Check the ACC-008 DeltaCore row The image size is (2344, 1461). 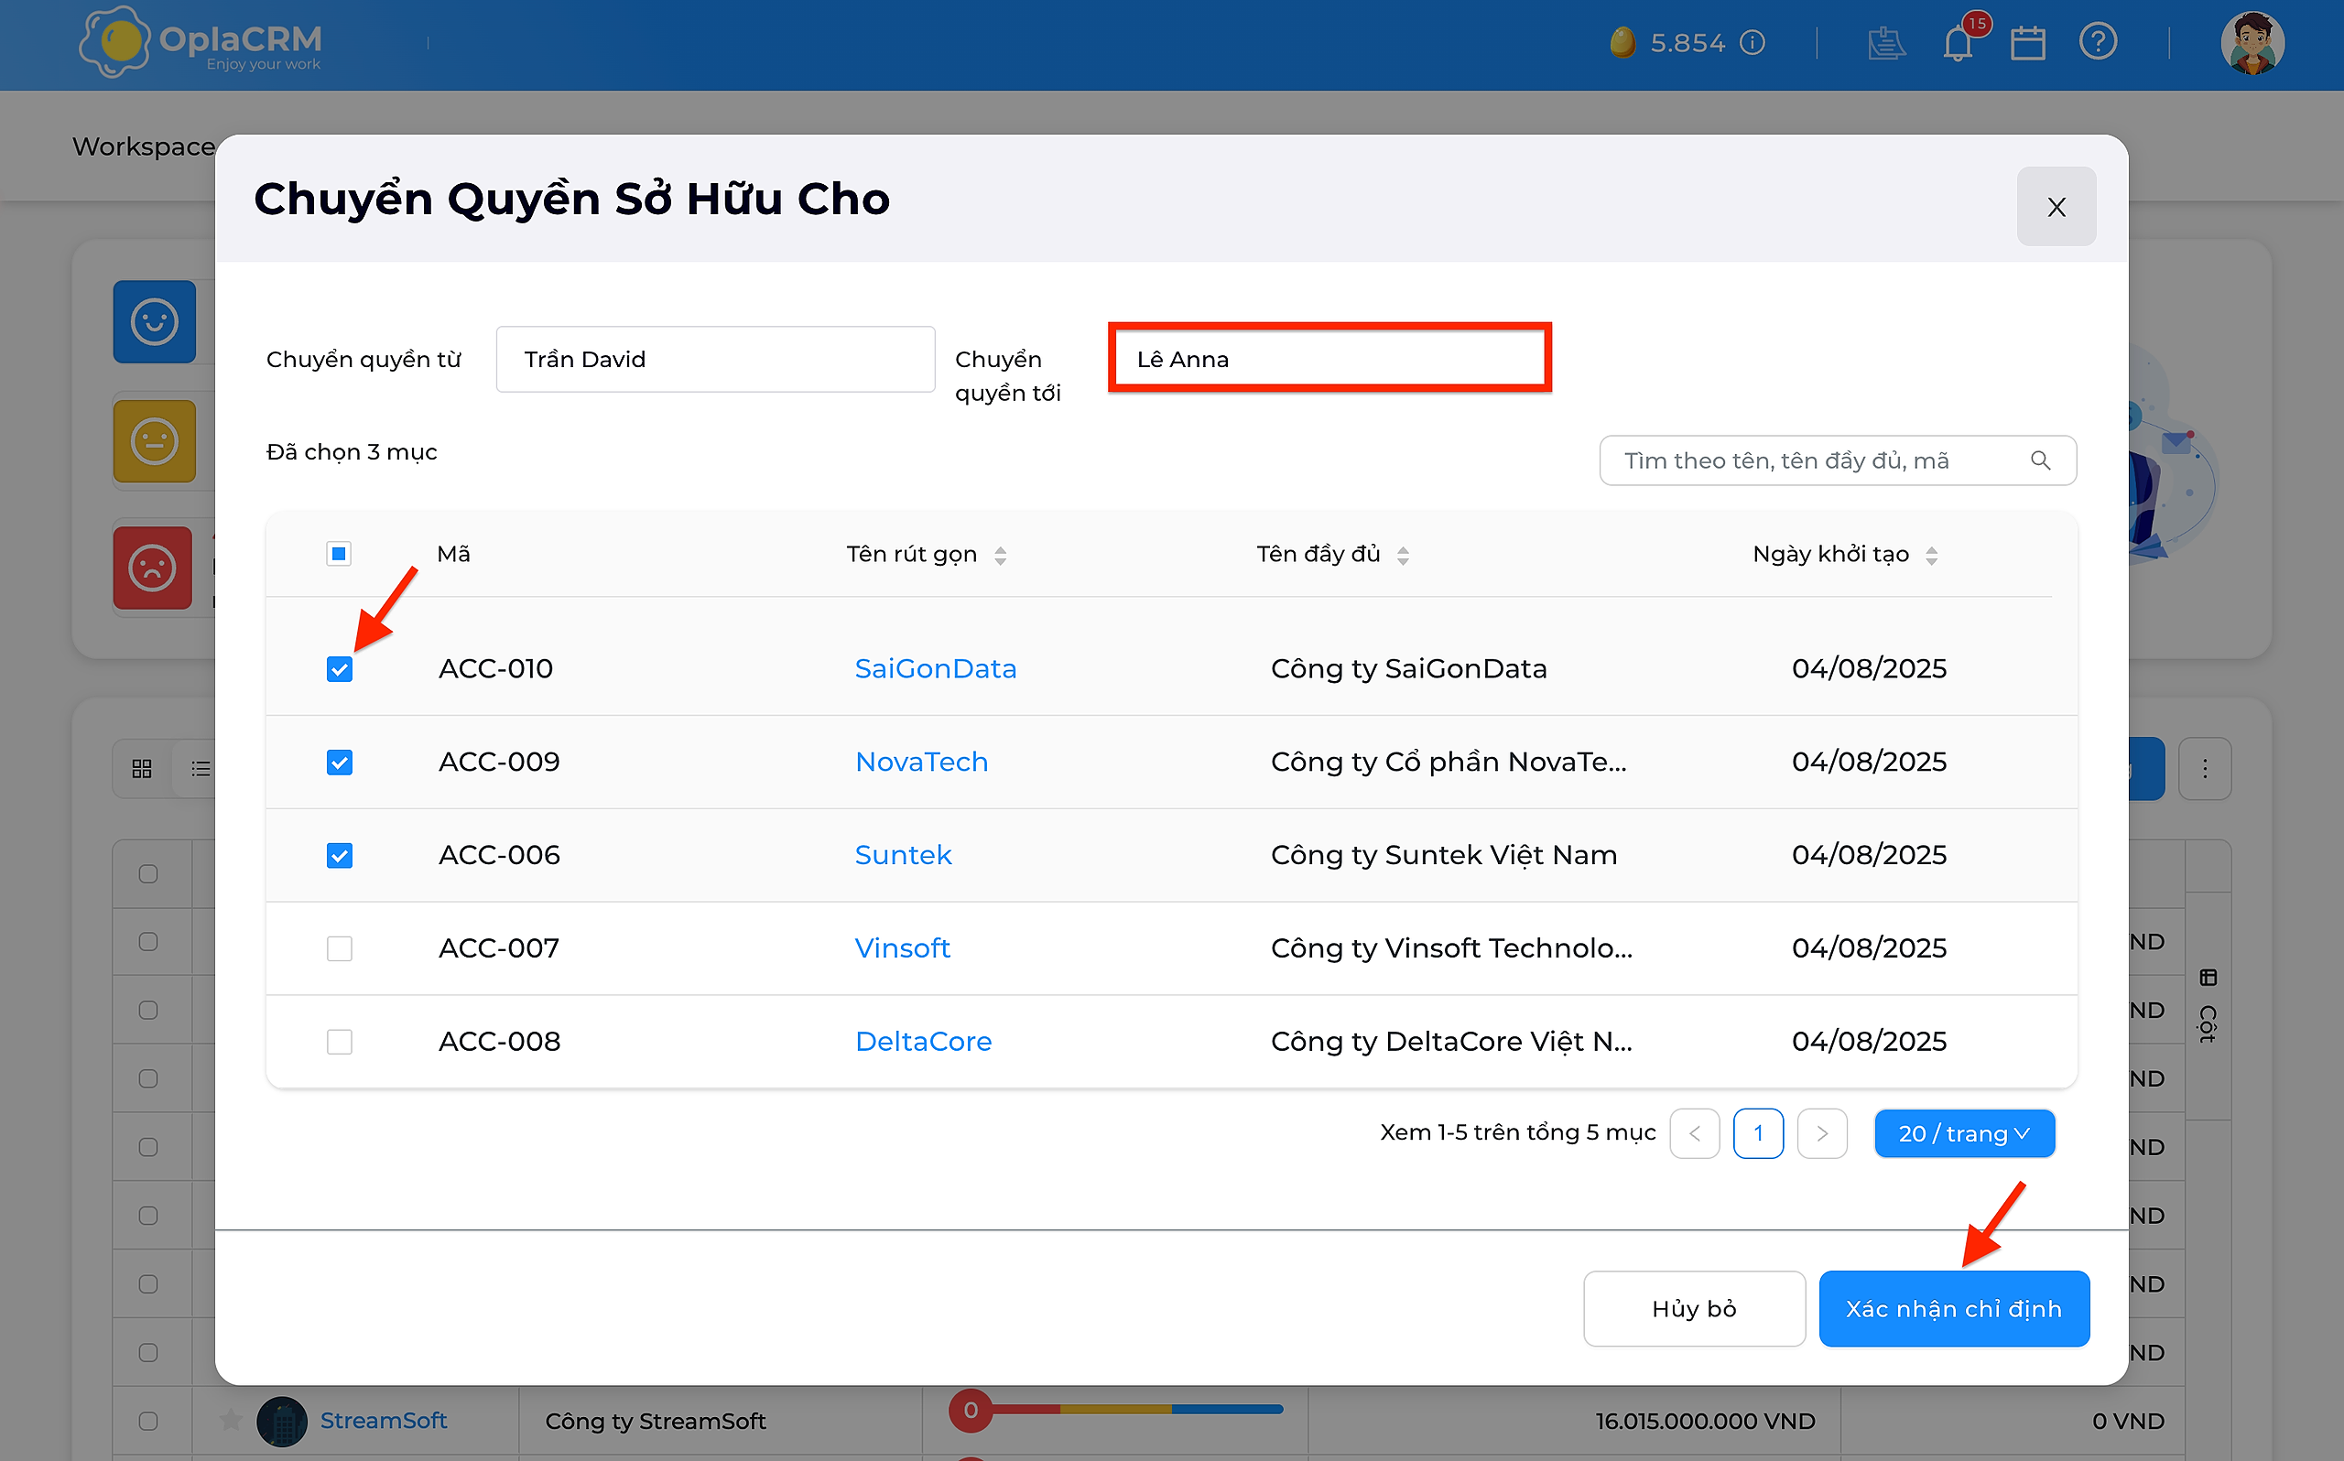(x=339, y=1042)
